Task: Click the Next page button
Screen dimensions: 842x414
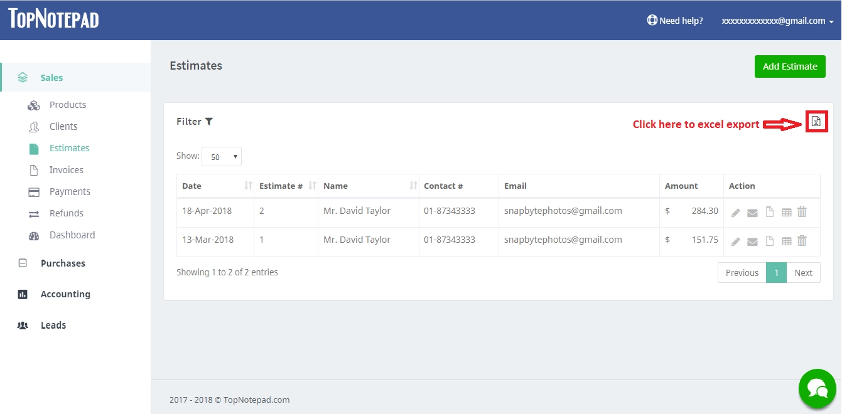Action: point(803,273)
